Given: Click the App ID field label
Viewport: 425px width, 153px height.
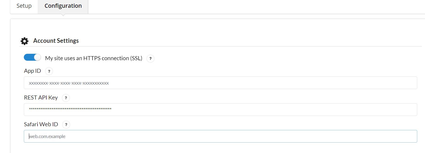Looking at the screenshot, I should click(32, 71).
